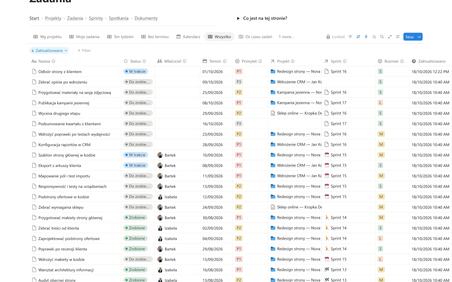
Task: Click the New button
Action: [410, 37]
